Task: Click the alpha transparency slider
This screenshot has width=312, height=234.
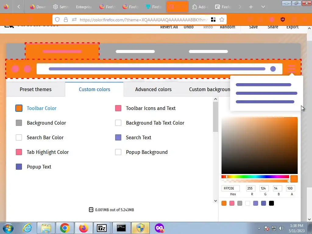Action: [x=255, y=181]
